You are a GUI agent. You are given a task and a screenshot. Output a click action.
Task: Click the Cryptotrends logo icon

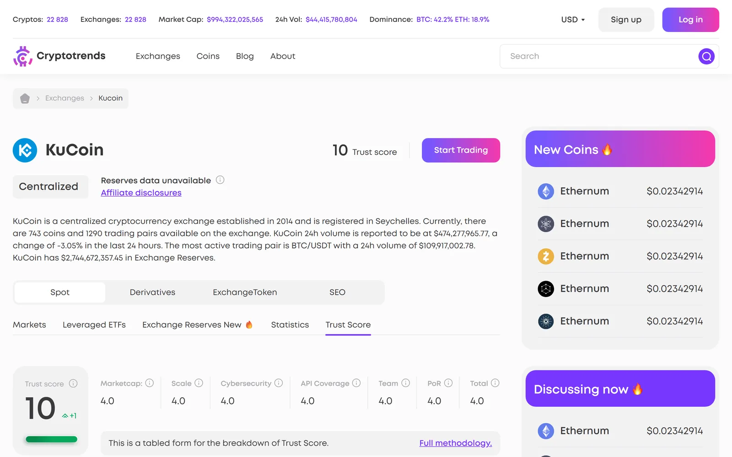[23, 56]
